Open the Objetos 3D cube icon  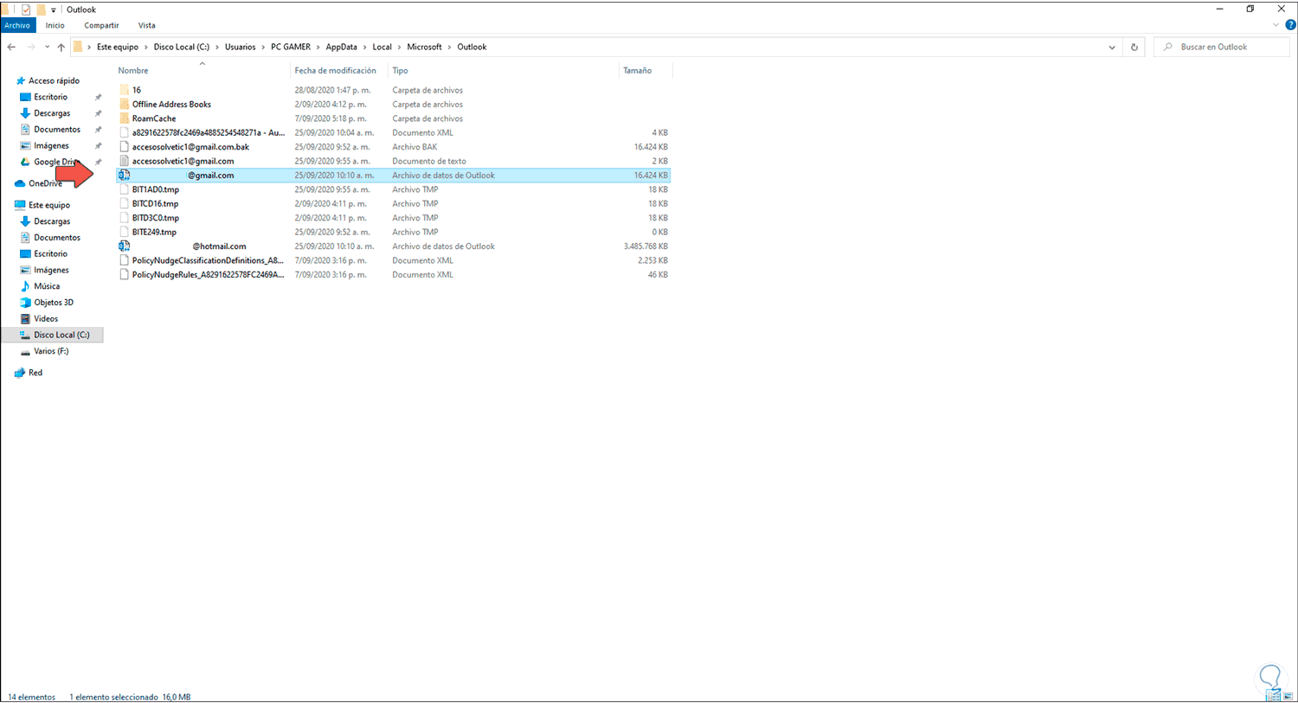(25, 303)
